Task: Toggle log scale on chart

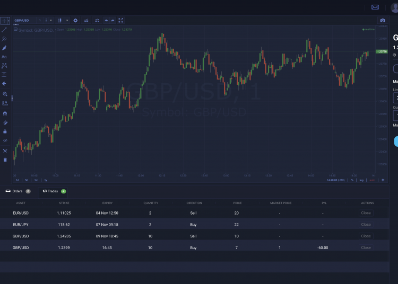Action: pos(361,180)
